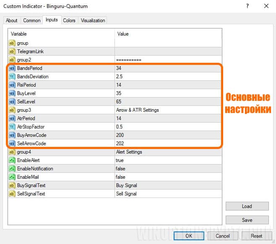The width and height of the screenshot is (276, 244).
Task: Click the double-type icon beside AtrStopFactor
Action: [12, 127]
